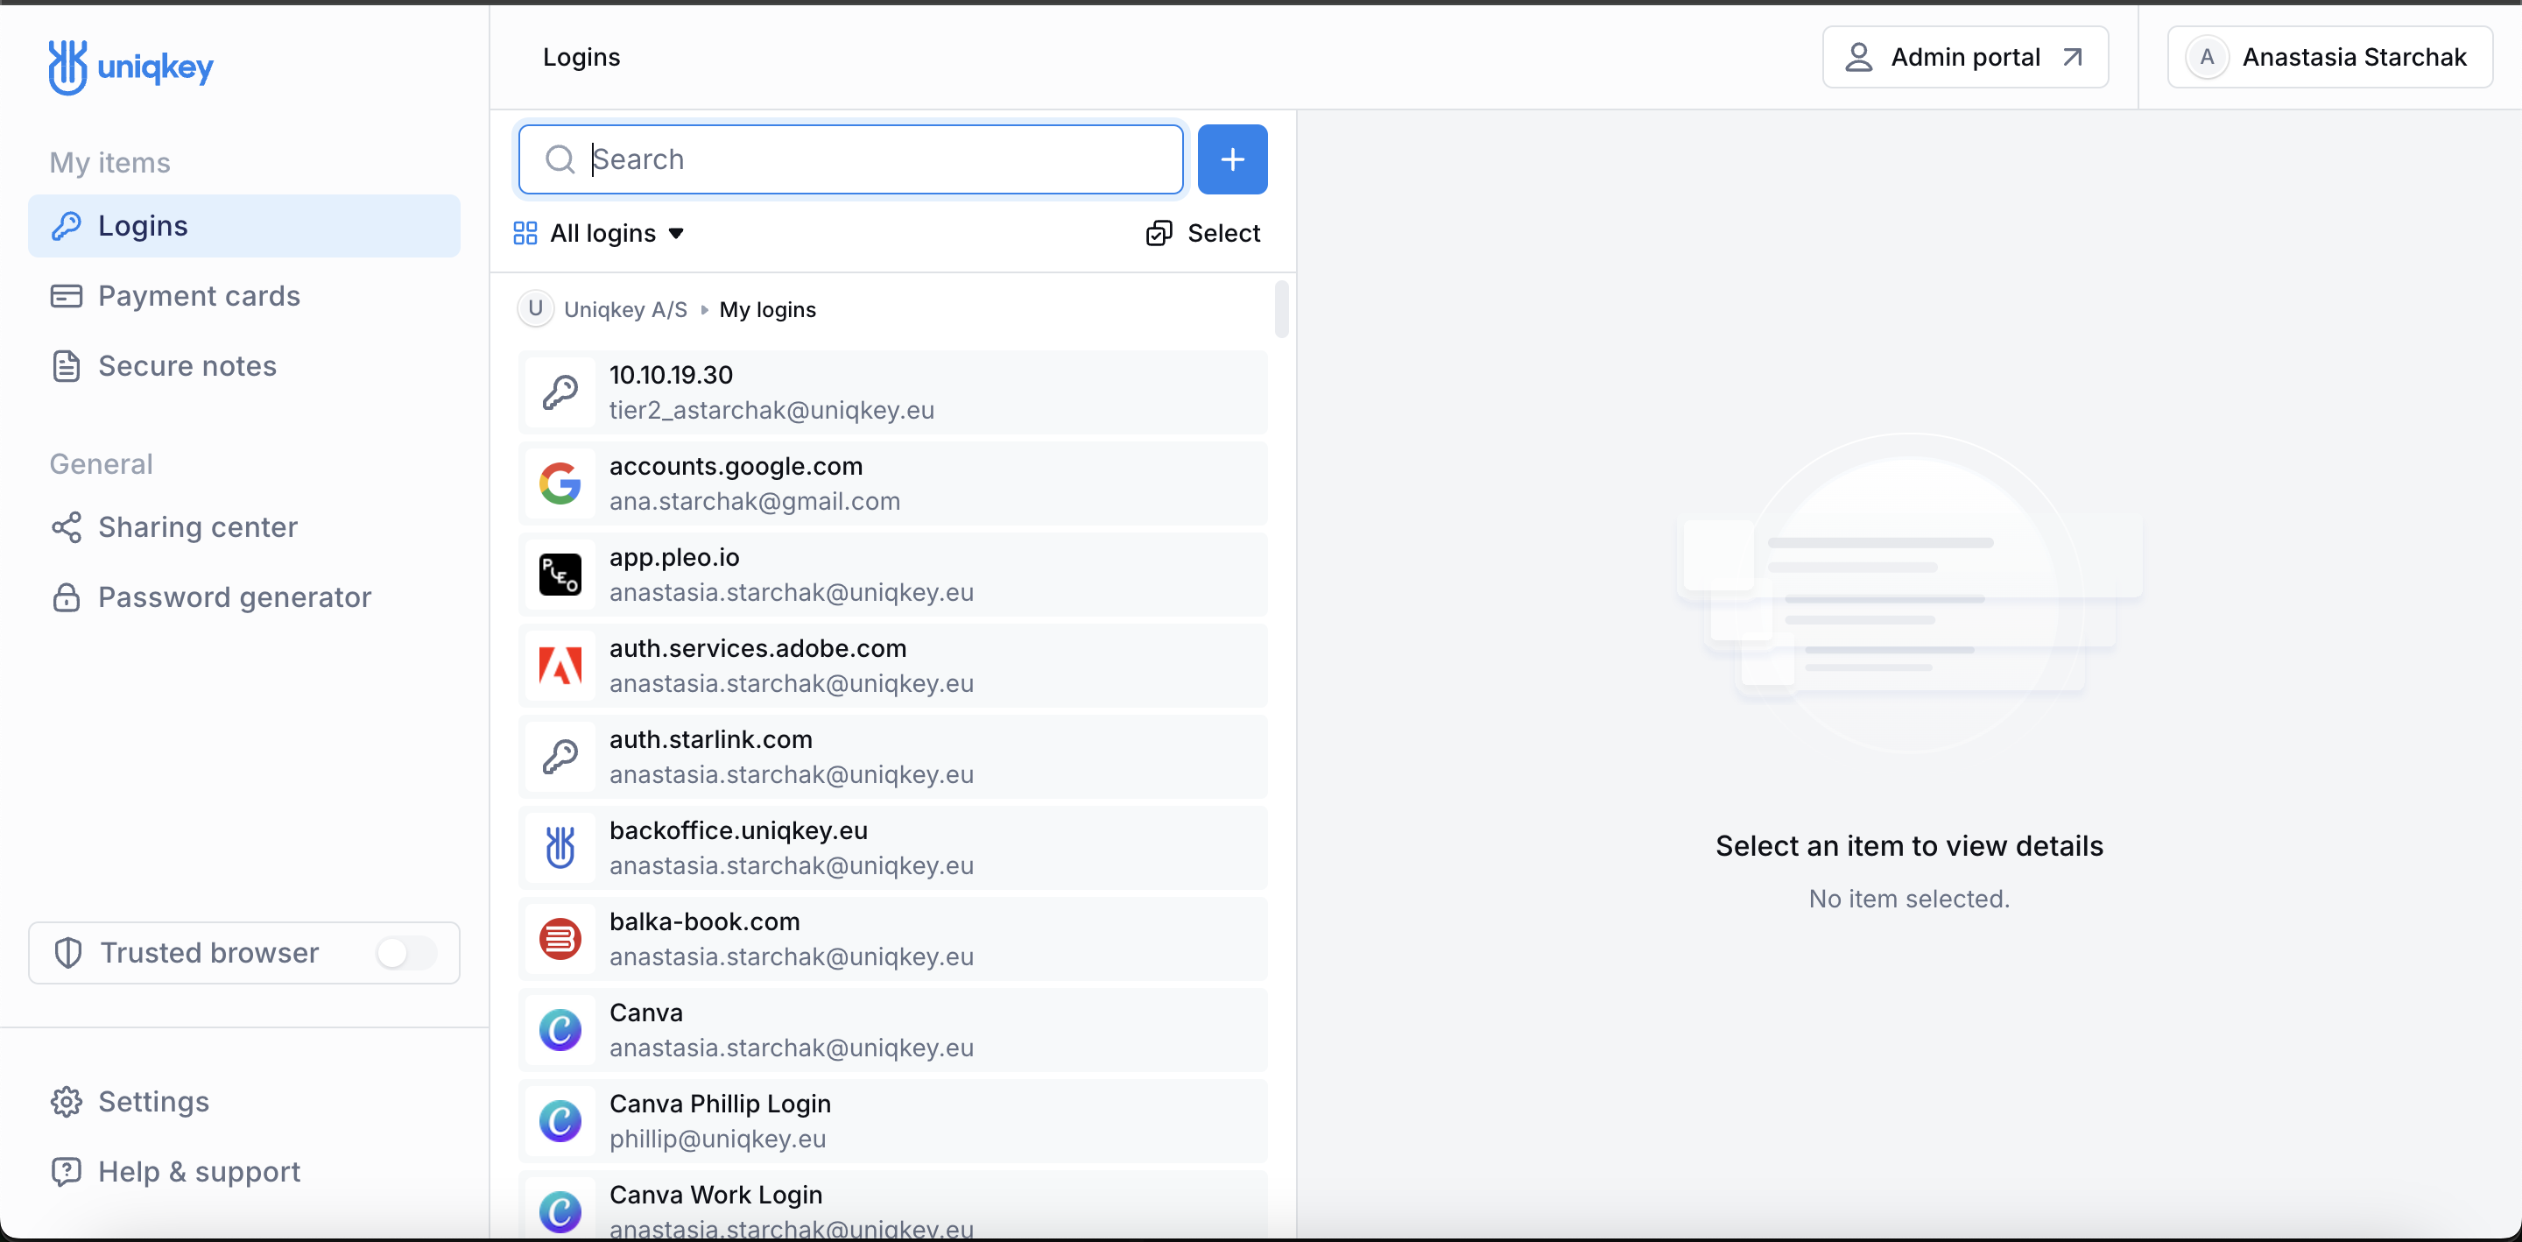Screen dimensions: 2522x1242
Task: Open Logins in the sidebar
Action: 243,225
